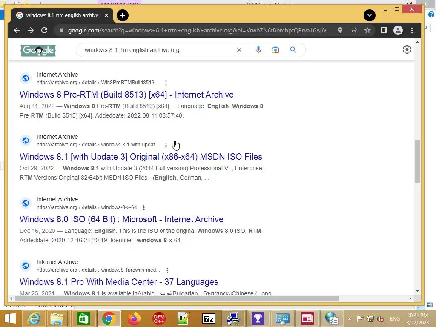Open Dev-C++ from taskbar
This screenshot has width=436, height=327.
coord(159,318)
